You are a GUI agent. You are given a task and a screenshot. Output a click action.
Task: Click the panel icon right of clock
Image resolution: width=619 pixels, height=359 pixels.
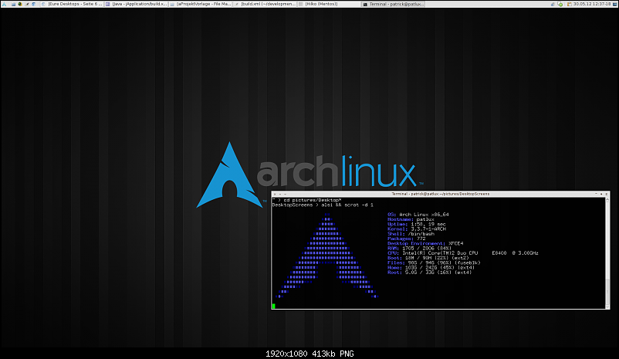coord(614,5)
